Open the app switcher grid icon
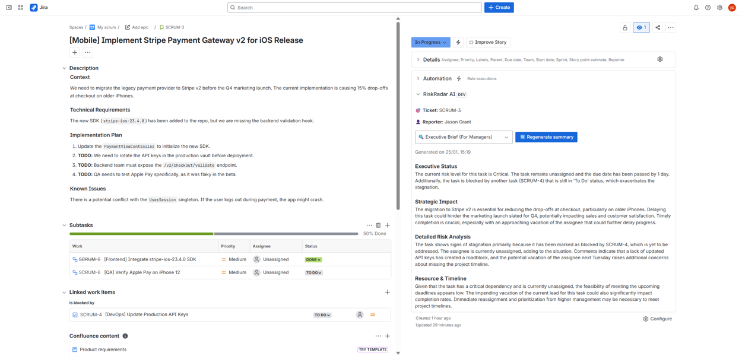The width and height of the screenshot is (742, 356). (x=21, y=8)
